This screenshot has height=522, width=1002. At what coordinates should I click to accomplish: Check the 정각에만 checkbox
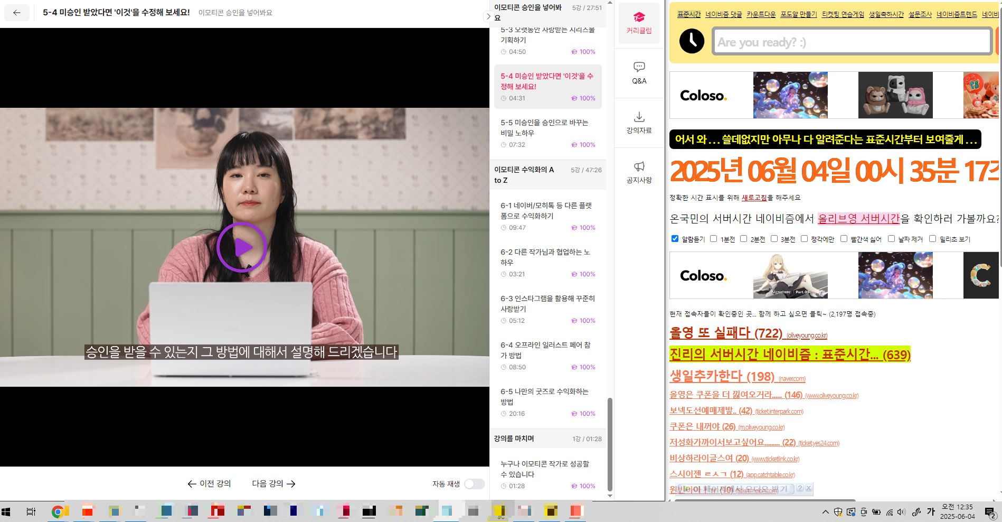coord(804,239)
